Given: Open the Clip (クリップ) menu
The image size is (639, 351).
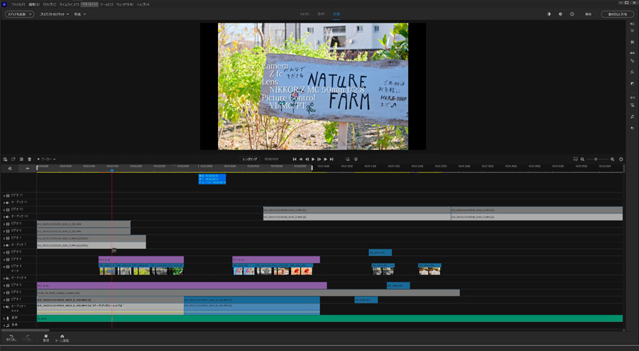Looking at the screenshot, I should pos(49,4).
